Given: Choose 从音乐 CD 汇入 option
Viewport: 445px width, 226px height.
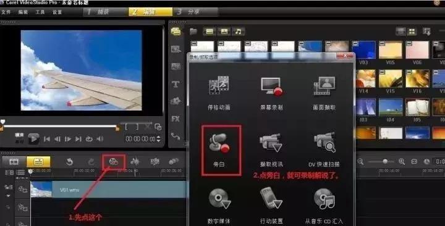Looking at the screenshot, I should [x=324, y=206].
